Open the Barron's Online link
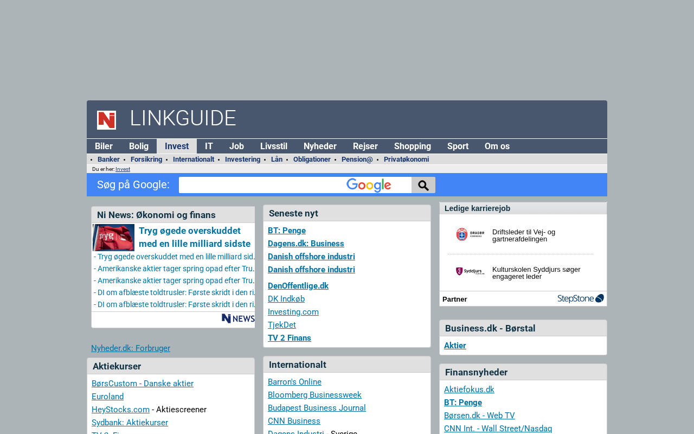This screenshot has height=434, width=694. (294, 382)
